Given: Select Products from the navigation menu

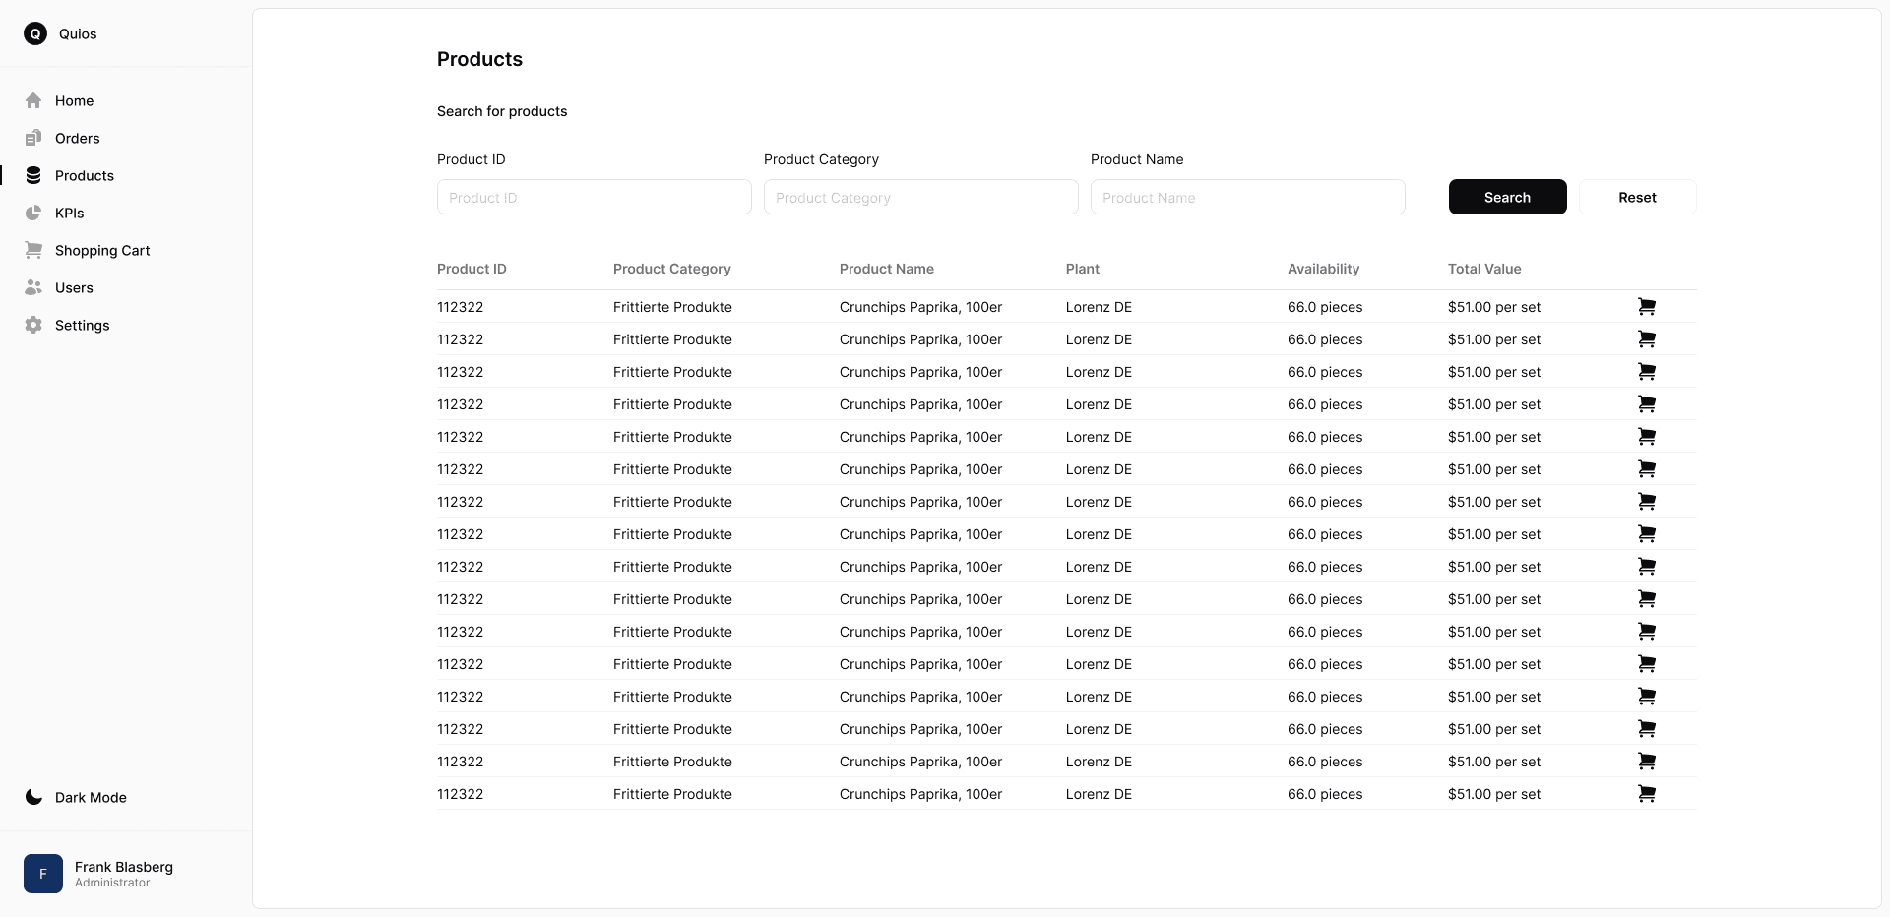Looking at the screenshot, I should click(85, 175).
